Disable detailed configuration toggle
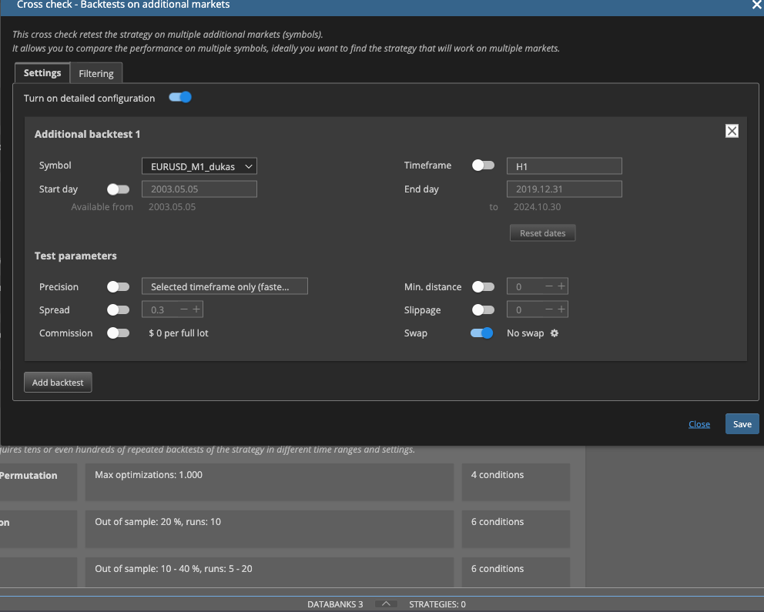Screen dimensions: 764x612 pos(180,97)
